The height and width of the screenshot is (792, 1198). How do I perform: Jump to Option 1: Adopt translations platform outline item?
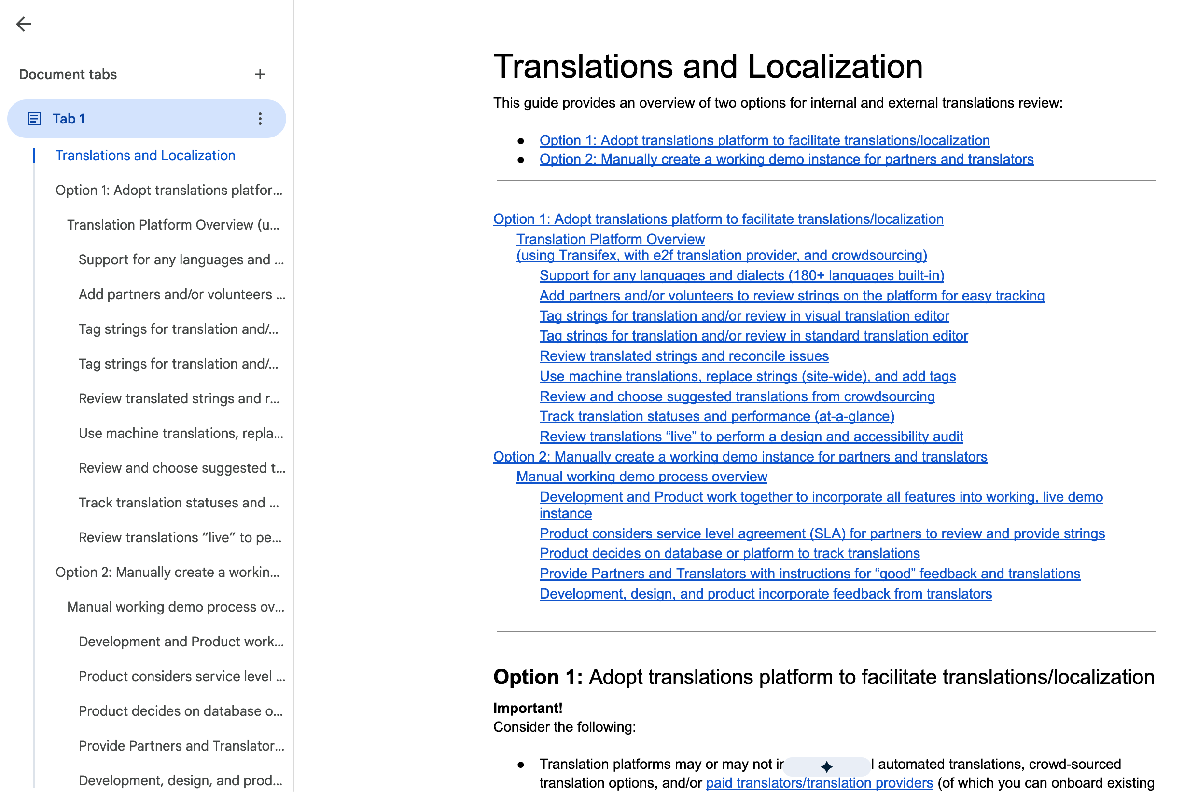pyautogui.click(x=169, y=191)
